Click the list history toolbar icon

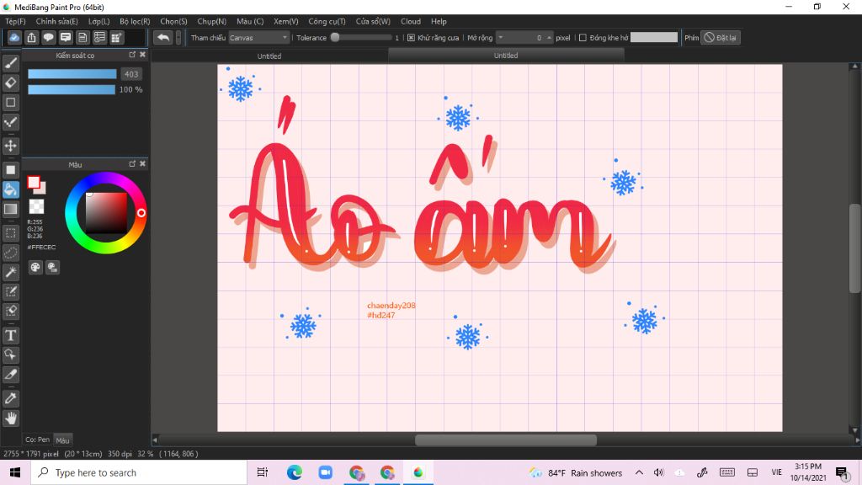pyautogui.click(x=99, y=37)
